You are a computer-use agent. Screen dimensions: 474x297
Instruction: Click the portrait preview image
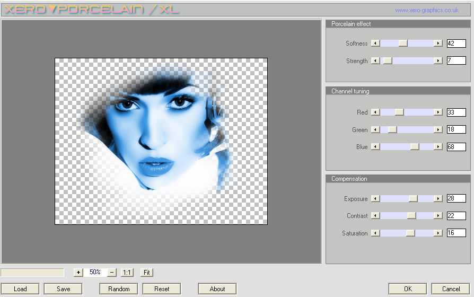161,141
